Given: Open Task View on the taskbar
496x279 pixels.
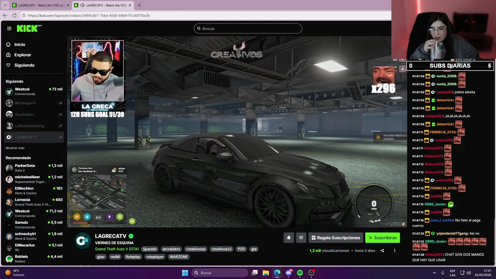Looking at the screenshot, I should pyautogui.click(x=255, y=273).
